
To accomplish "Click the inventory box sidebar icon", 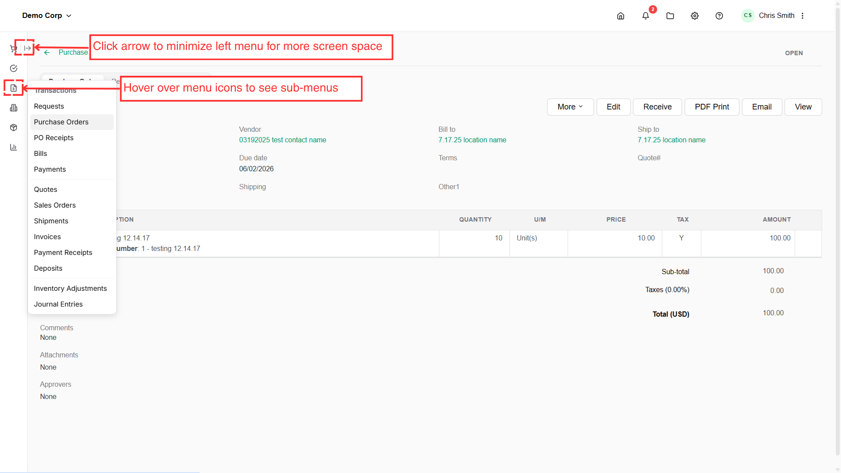I will click(x=14, y=127).
